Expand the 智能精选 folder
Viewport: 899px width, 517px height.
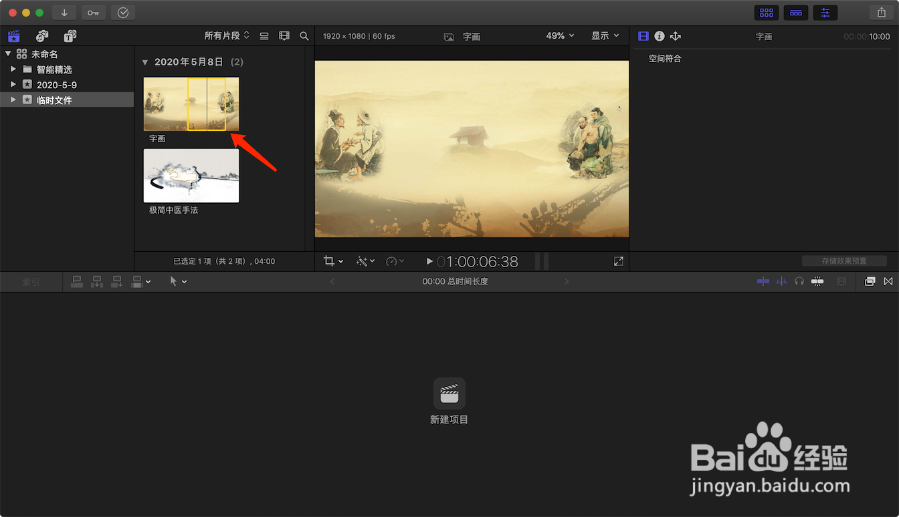click(x=13, y=69)
